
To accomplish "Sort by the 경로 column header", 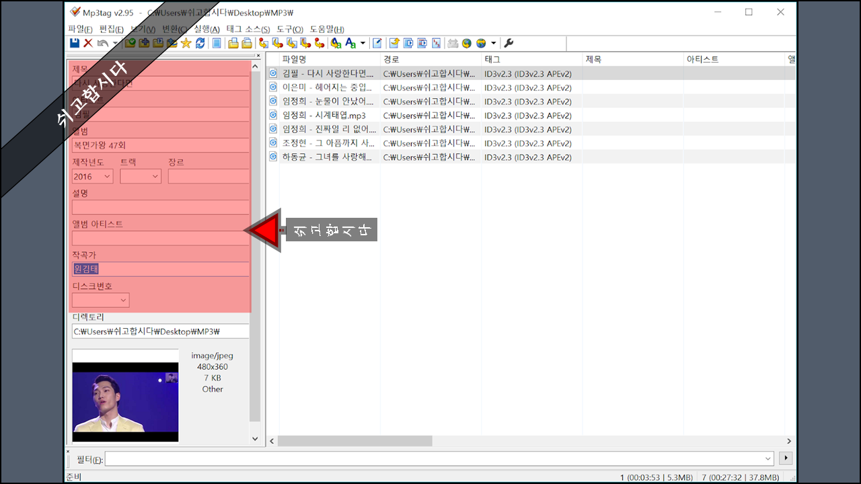I will (431, 59).
